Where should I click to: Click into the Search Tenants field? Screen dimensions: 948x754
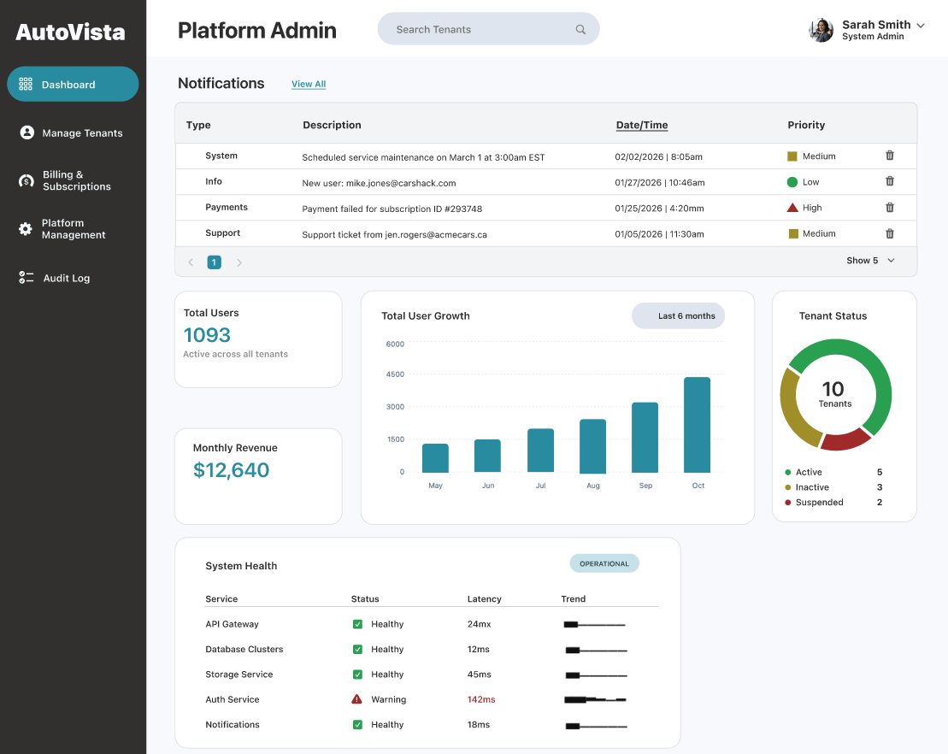479,29
